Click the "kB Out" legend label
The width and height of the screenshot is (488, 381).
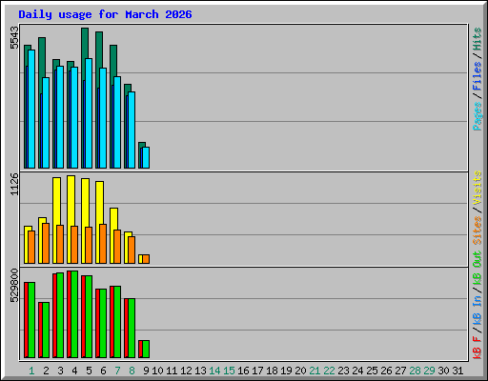477,269
